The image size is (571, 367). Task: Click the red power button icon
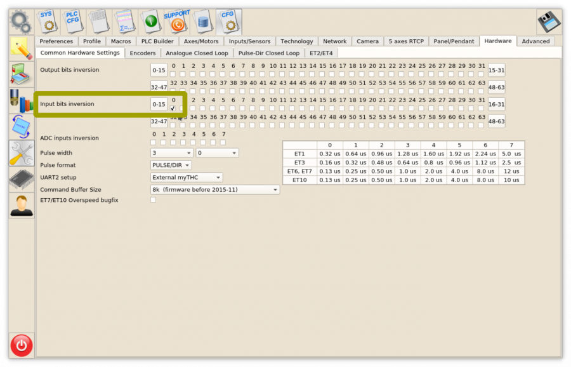coord(22,345)
